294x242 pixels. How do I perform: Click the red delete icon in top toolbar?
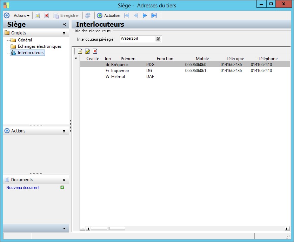pyautogui.click(x=46, y=15)
